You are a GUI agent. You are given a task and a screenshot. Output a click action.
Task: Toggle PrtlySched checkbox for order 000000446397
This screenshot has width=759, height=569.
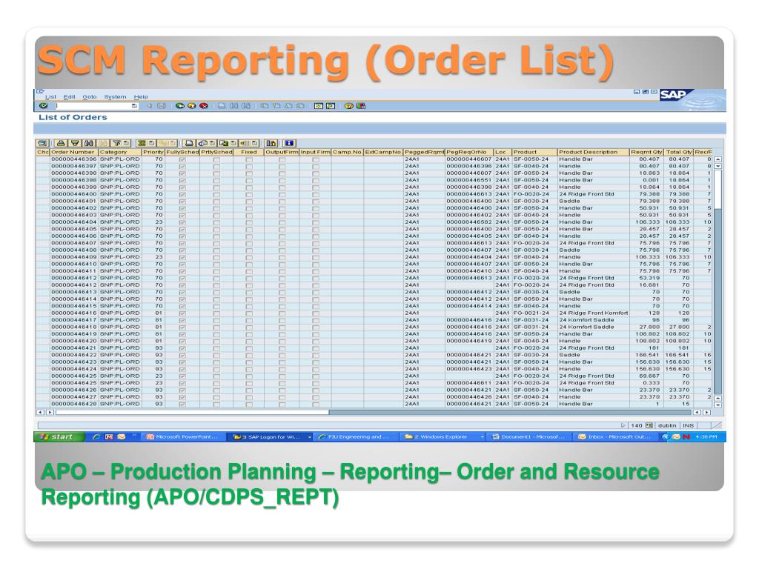(x=216, y=166)
